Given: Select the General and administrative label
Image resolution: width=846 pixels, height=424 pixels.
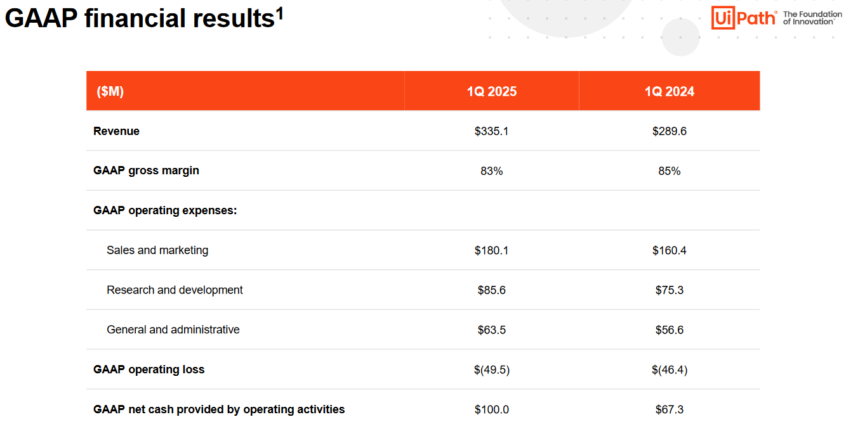Looking at the screenshot, I should 173,330.
